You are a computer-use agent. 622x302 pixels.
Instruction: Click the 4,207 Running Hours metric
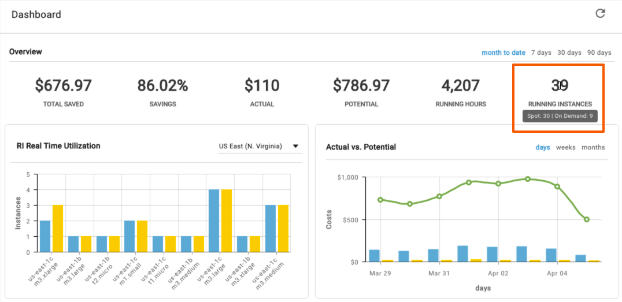[x=460, y=86]
